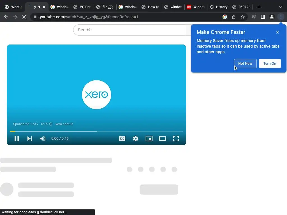Open media controls icon in toolbar
Screen dimensions: 287x215
(254, 17)
